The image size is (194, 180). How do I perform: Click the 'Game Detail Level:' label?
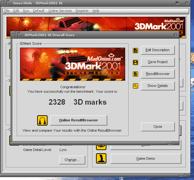tap(38, 150)
